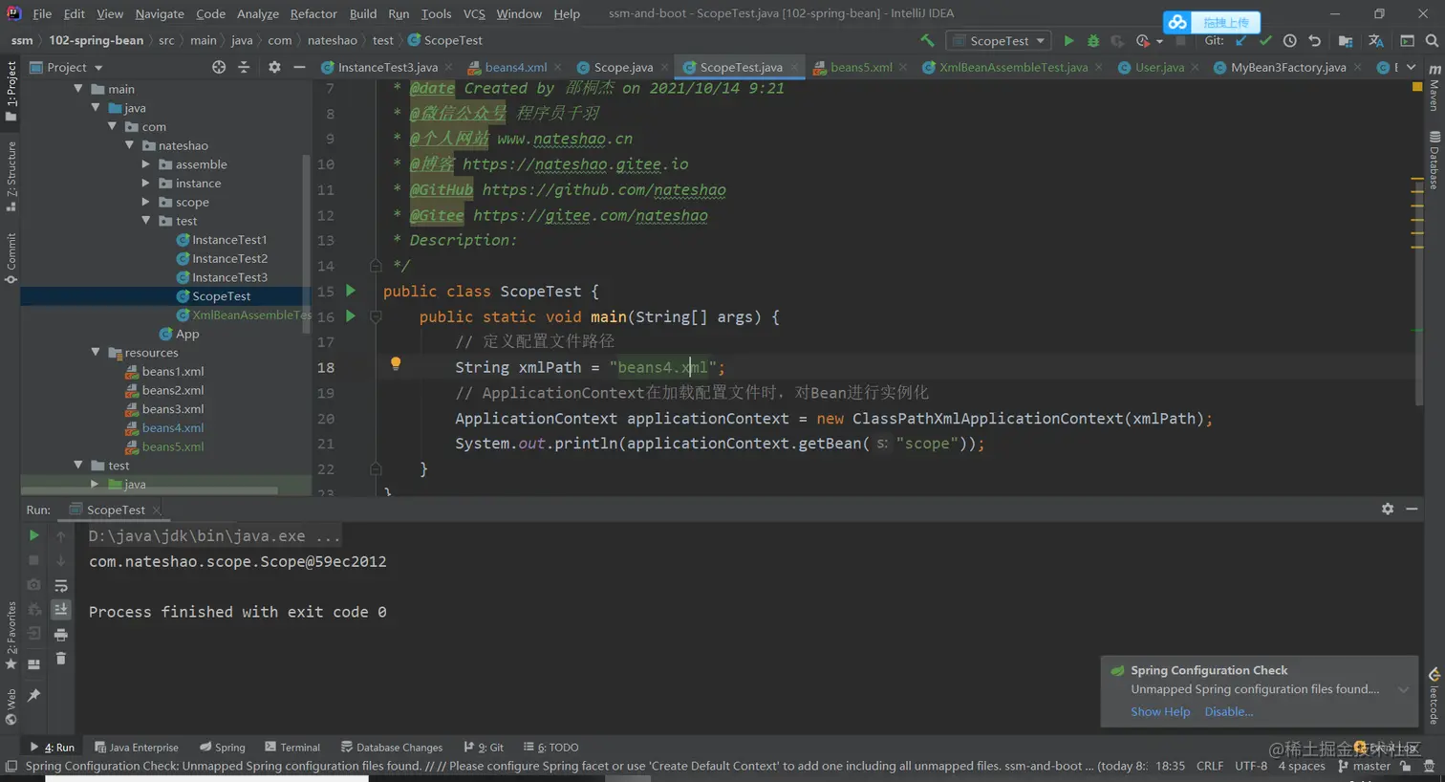Open Git Show History clock icon
This screenshot has height=782, width=1445.
pos(1290,40)
